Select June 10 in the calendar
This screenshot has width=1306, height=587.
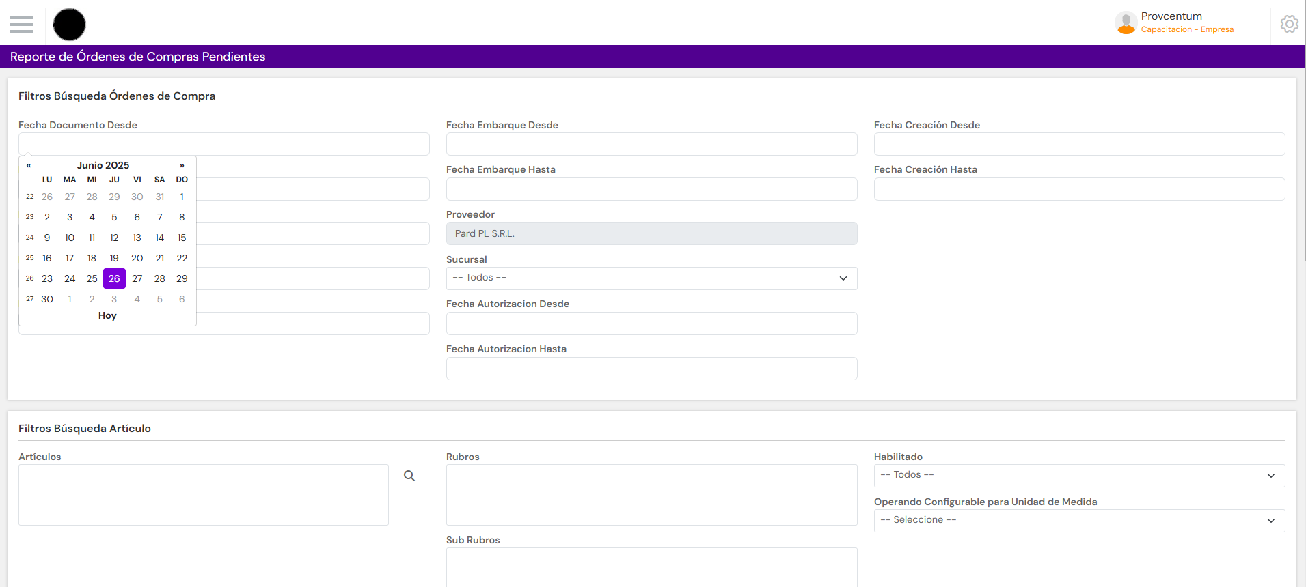point(70,238)
